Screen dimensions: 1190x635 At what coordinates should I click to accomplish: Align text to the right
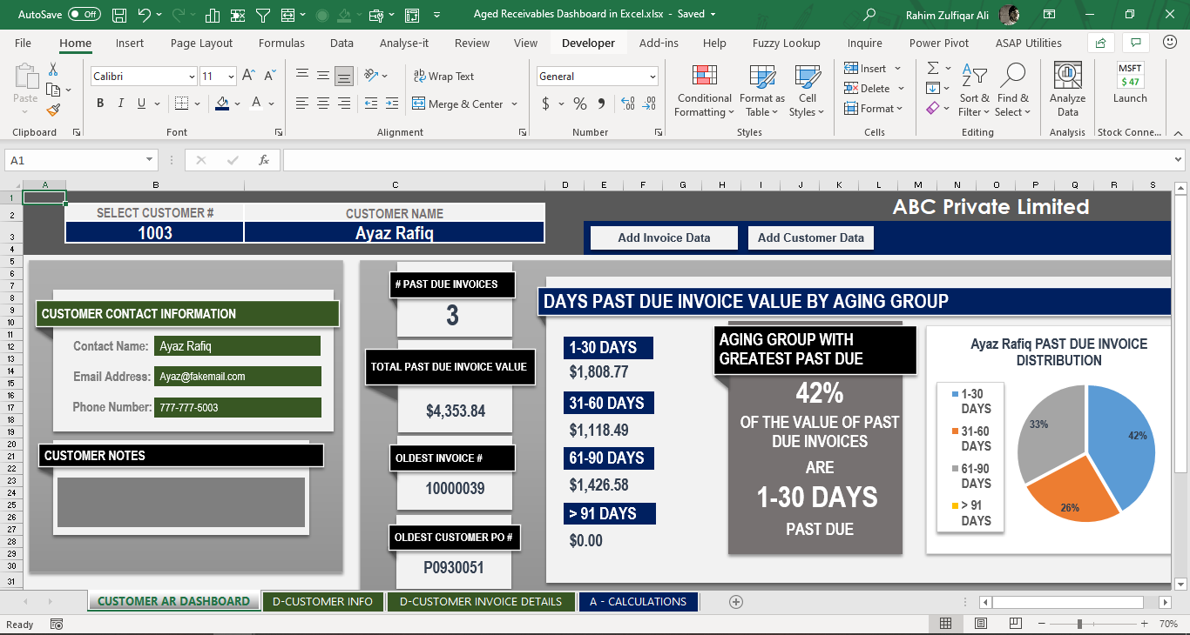(344, 104)
